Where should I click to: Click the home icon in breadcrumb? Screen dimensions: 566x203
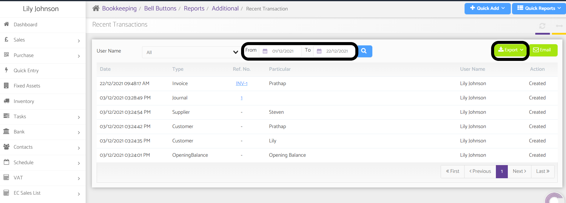pyautogui.click(x=96, y=8)
